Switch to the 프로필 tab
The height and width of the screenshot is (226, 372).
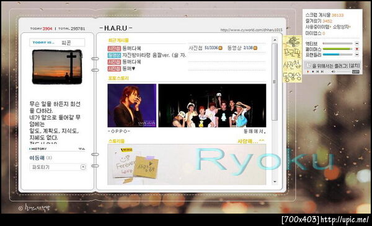[x=293, y=53]
